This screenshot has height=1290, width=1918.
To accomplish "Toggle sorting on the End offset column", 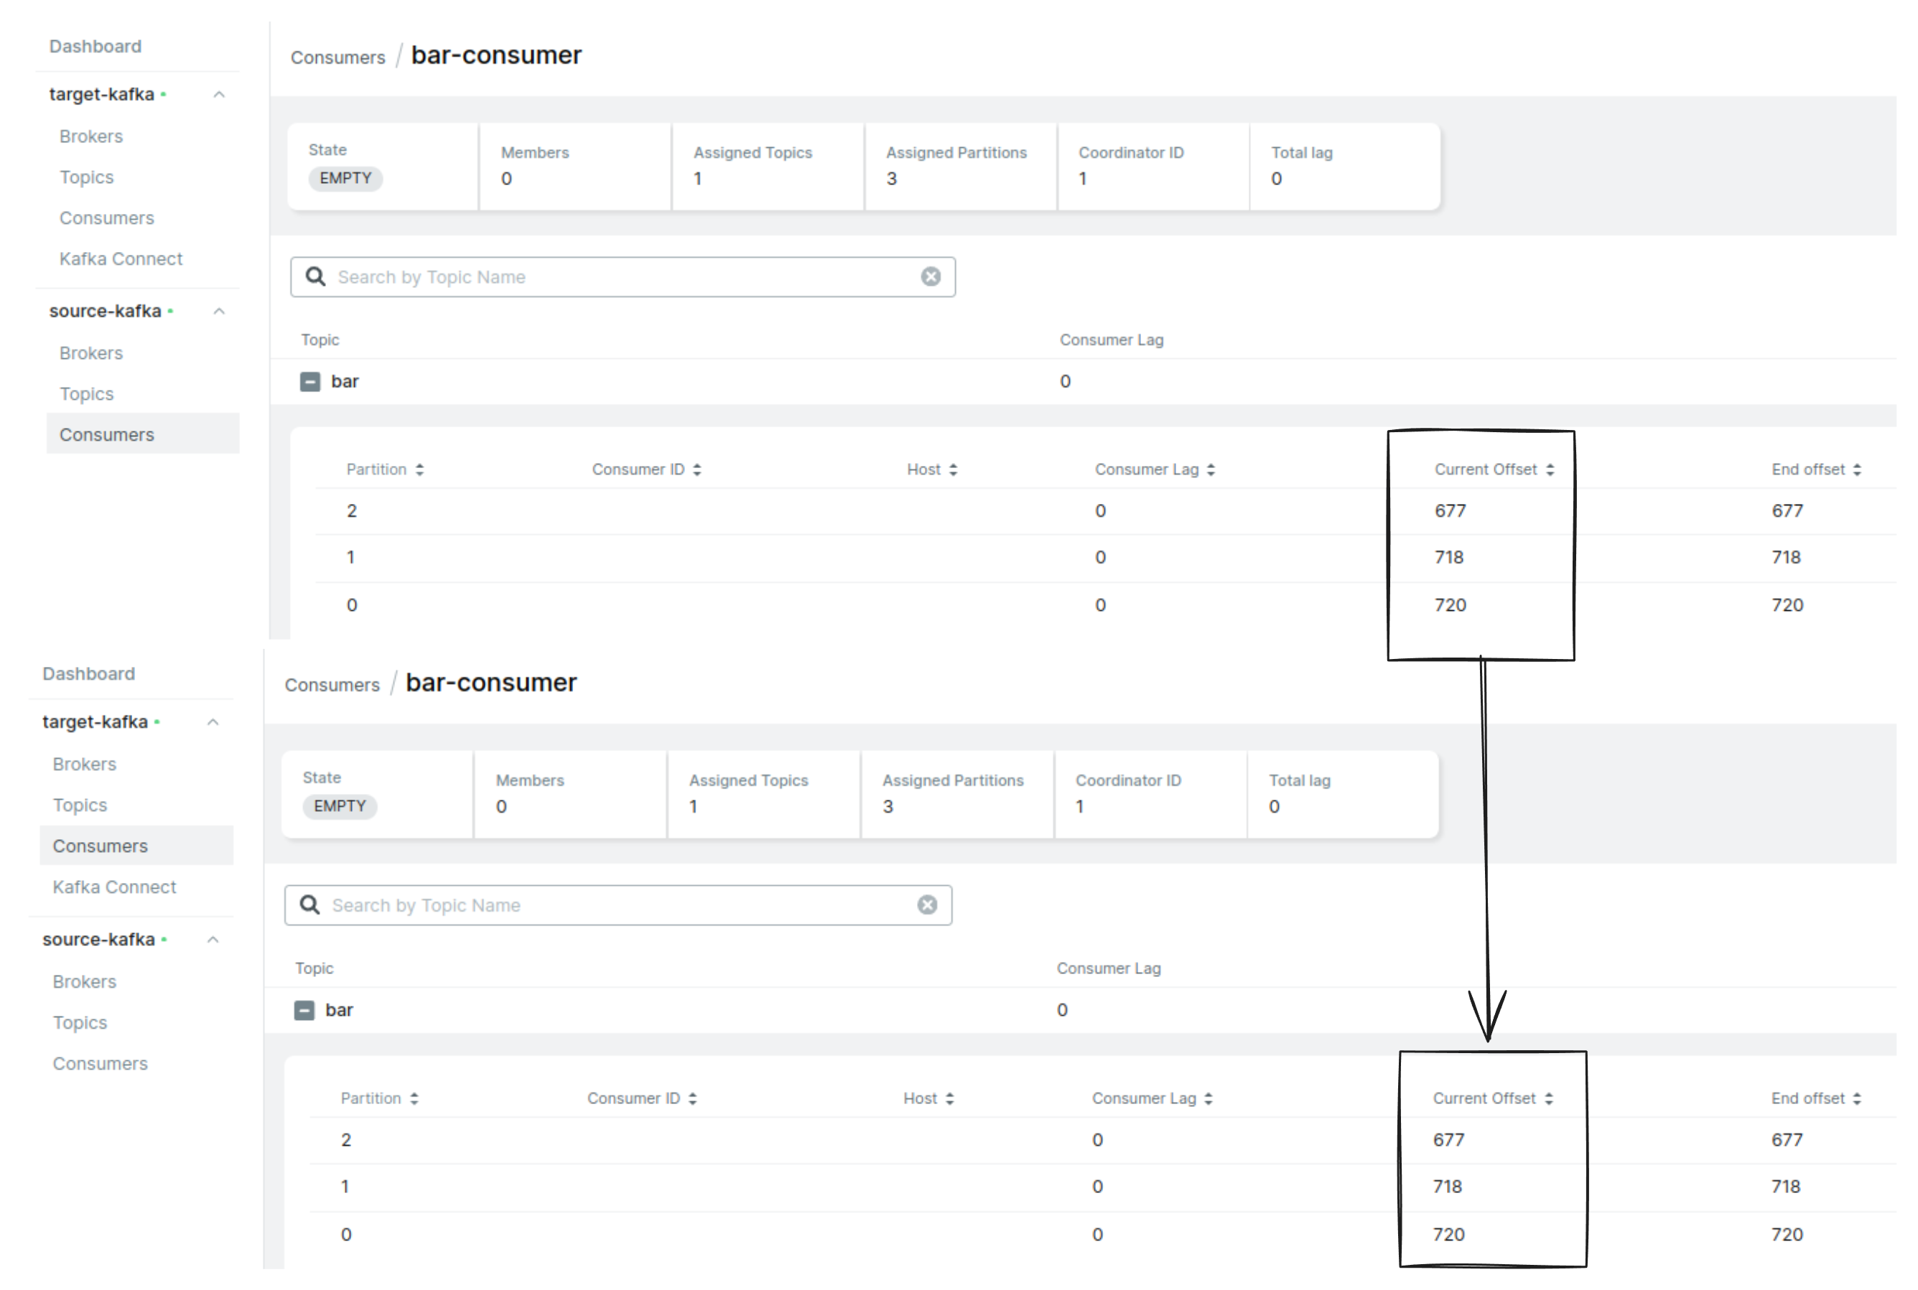I will point(1857,469).
